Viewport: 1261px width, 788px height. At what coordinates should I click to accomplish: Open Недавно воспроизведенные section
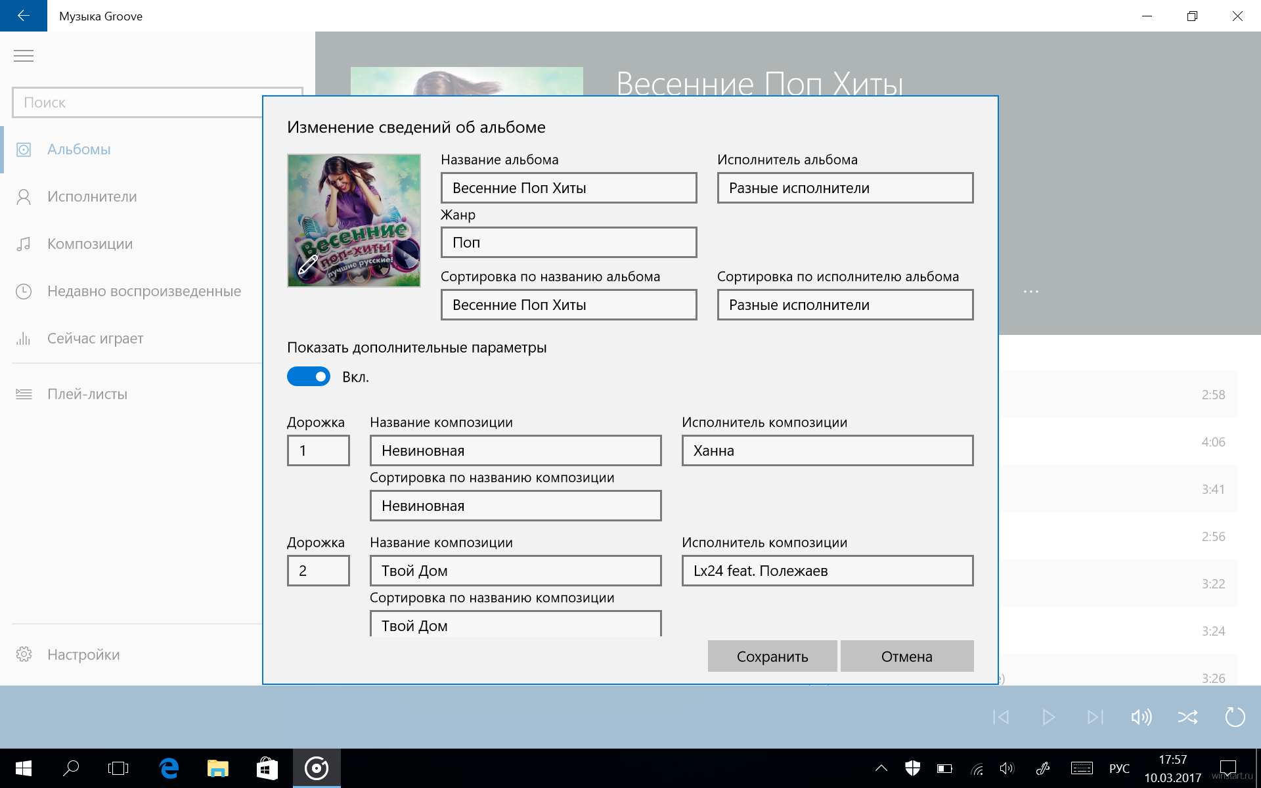coord(144,292)
